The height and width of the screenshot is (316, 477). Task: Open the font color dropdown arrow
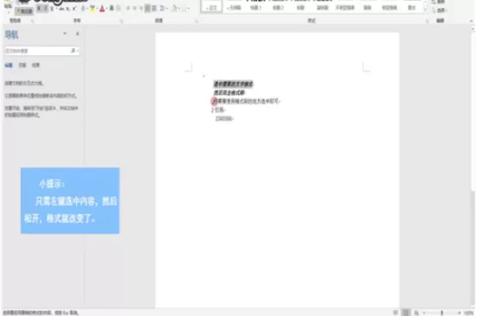[x=106, y=9]
